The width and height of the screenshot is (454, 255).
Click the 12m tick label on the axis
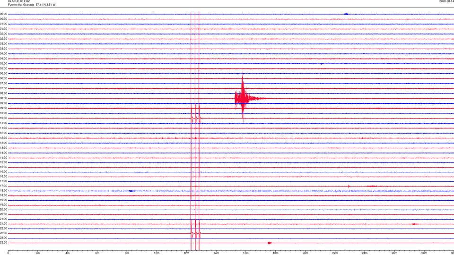(186, 253)
